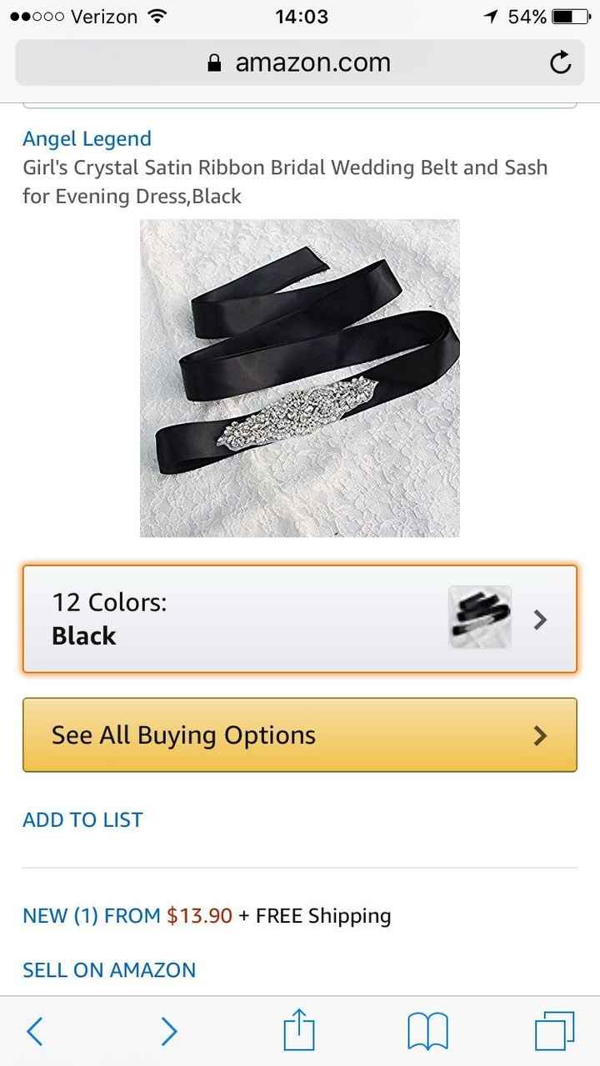Open the SELL ON AMAZON link

click(109, 969)
